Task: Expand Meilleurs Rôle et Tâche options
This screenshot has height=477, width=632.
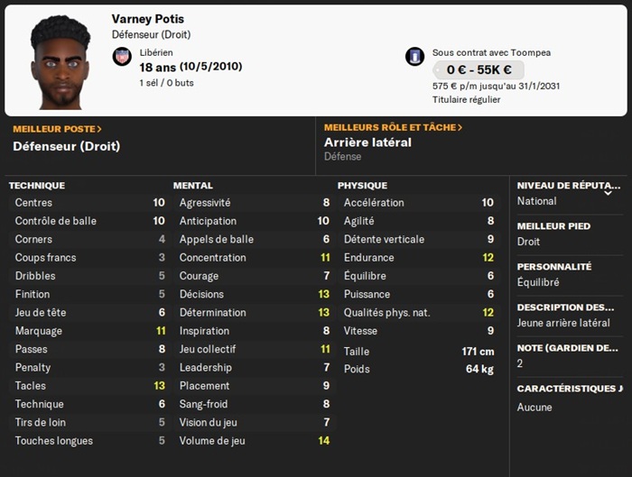Action: 393,128
